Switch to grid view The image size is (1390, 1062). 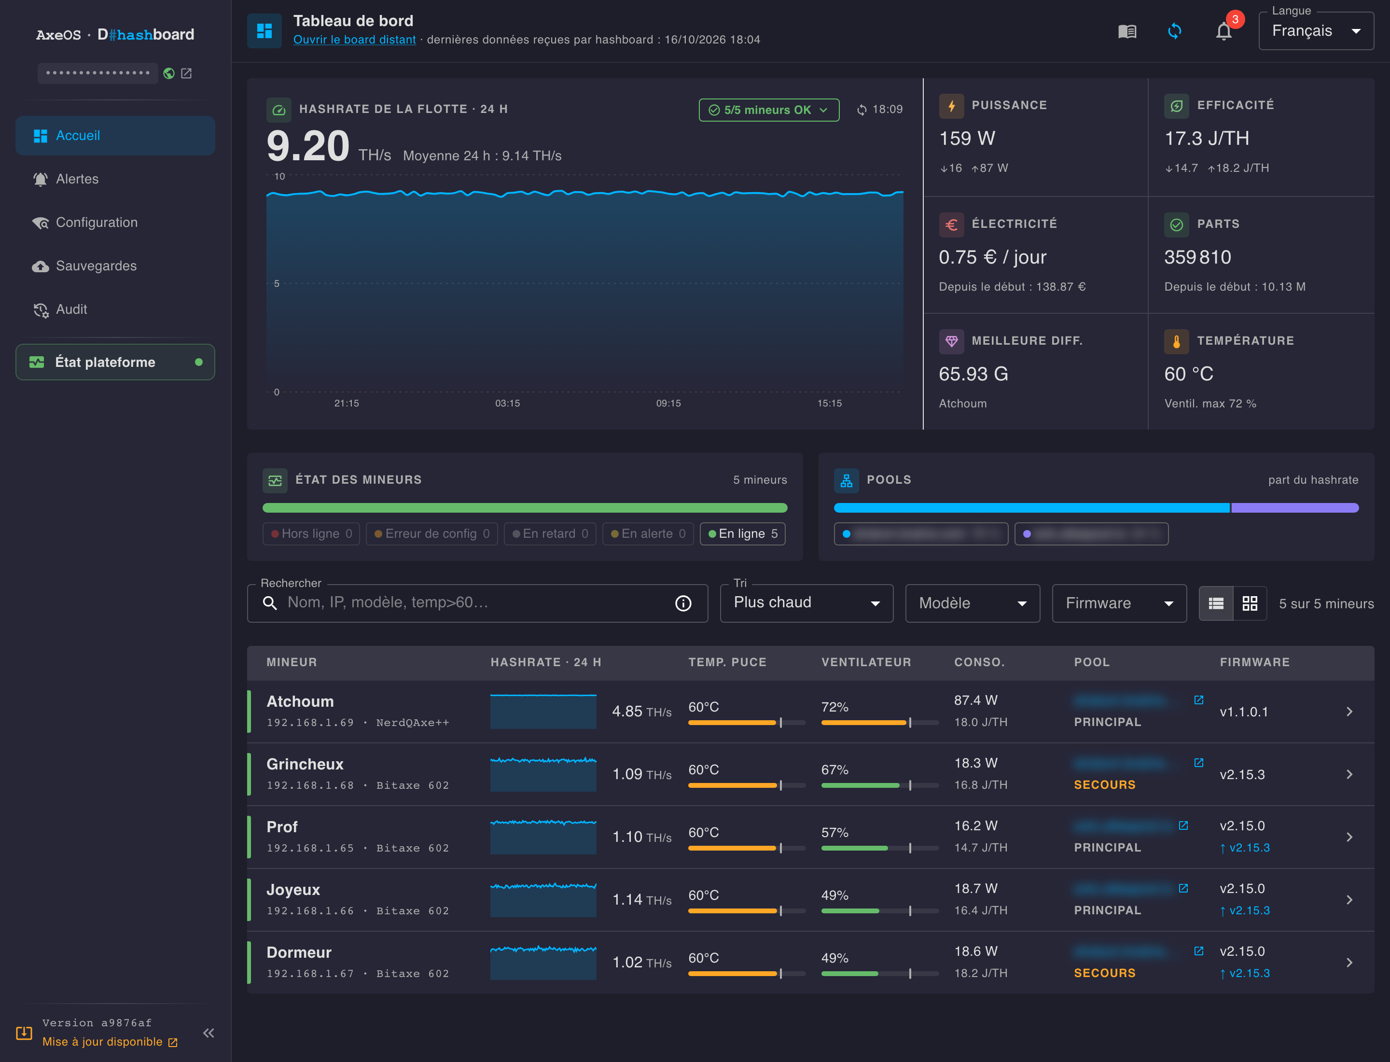(1250, 604)
